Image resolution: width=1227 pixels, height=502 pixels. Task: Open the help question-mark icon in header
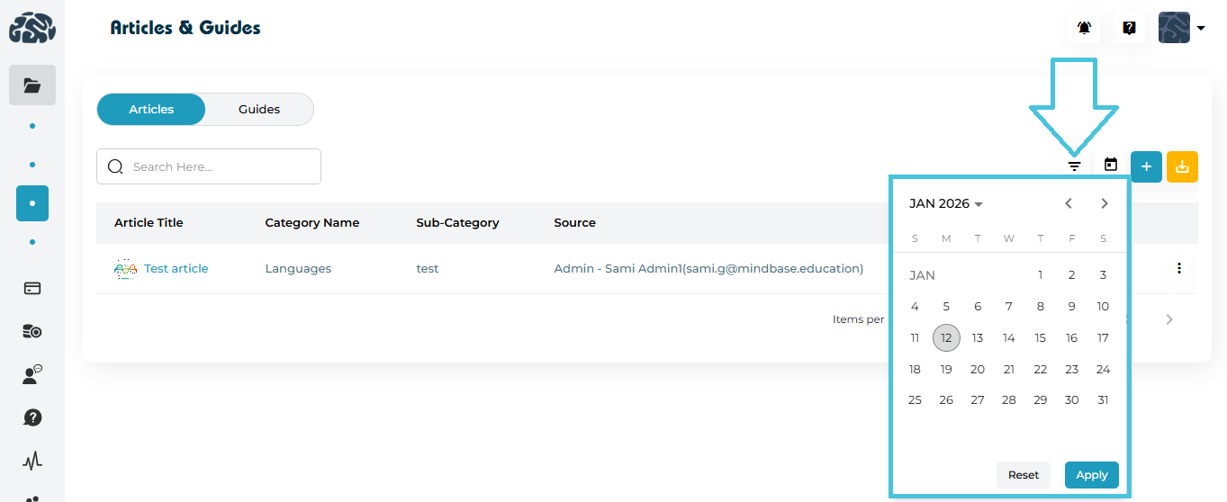tap(1129, 28)
